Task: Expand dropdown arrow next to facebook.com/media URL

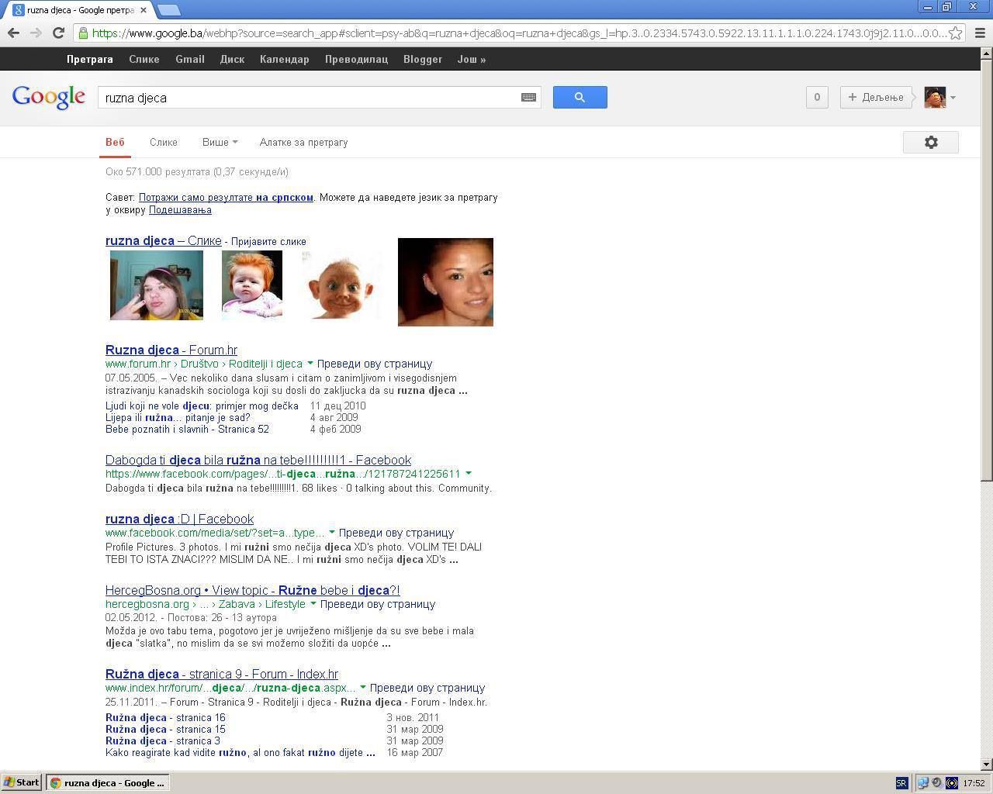Action: pyautogui.click(x=331, y=532)
